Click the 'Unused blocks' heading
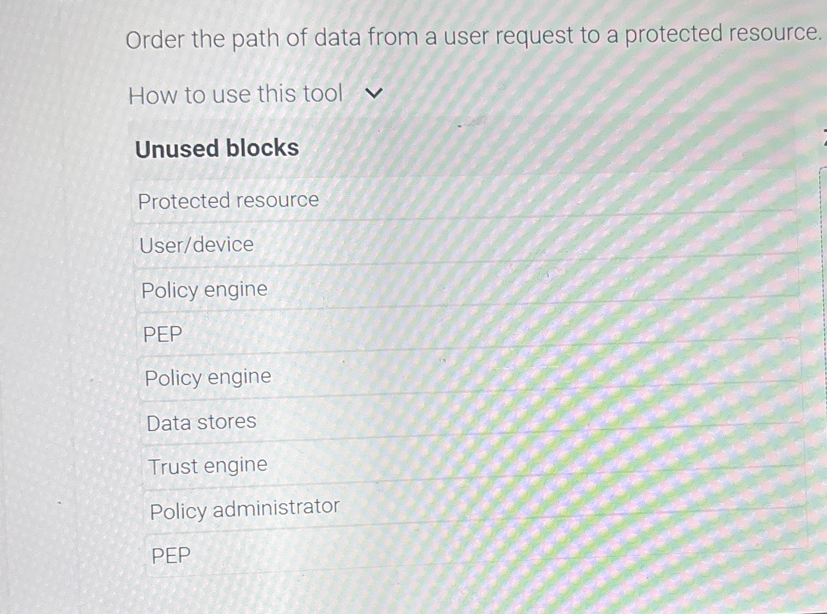This screenshot has width=827, height=614. click(216, 148)
